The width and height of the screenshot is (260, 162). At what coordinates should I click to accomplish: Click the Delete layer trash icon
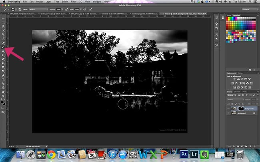pos(254,146)
